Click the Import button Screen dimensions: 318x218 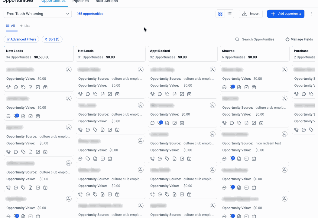coord(251,14)
